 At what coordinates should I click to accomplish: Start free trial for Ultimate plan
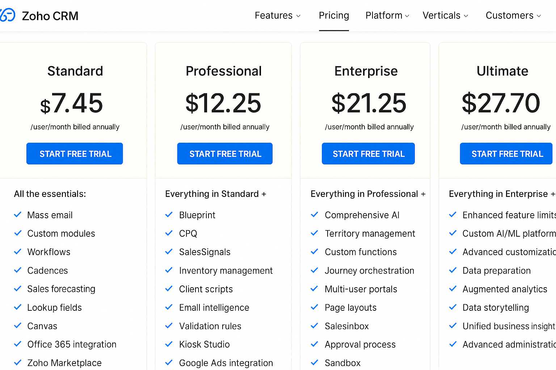click(506, 154)
